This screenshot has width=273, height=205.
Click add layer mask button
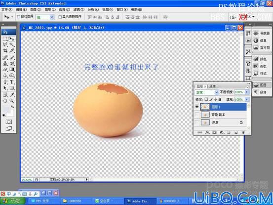(x=214, y=132)
